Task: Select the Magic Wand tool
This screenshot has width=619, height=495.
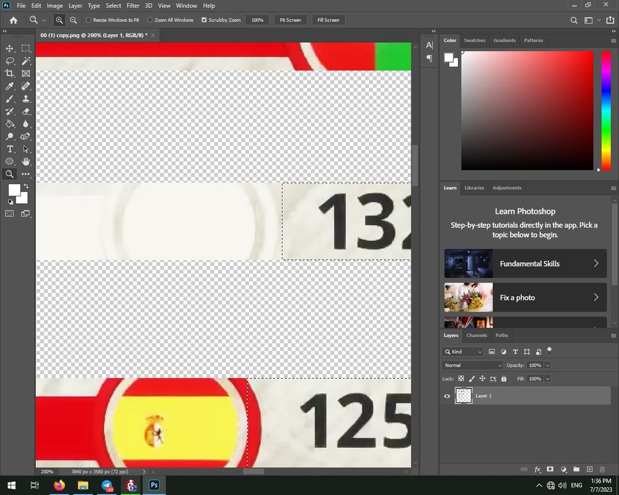Action: click(x=25, y=61)
